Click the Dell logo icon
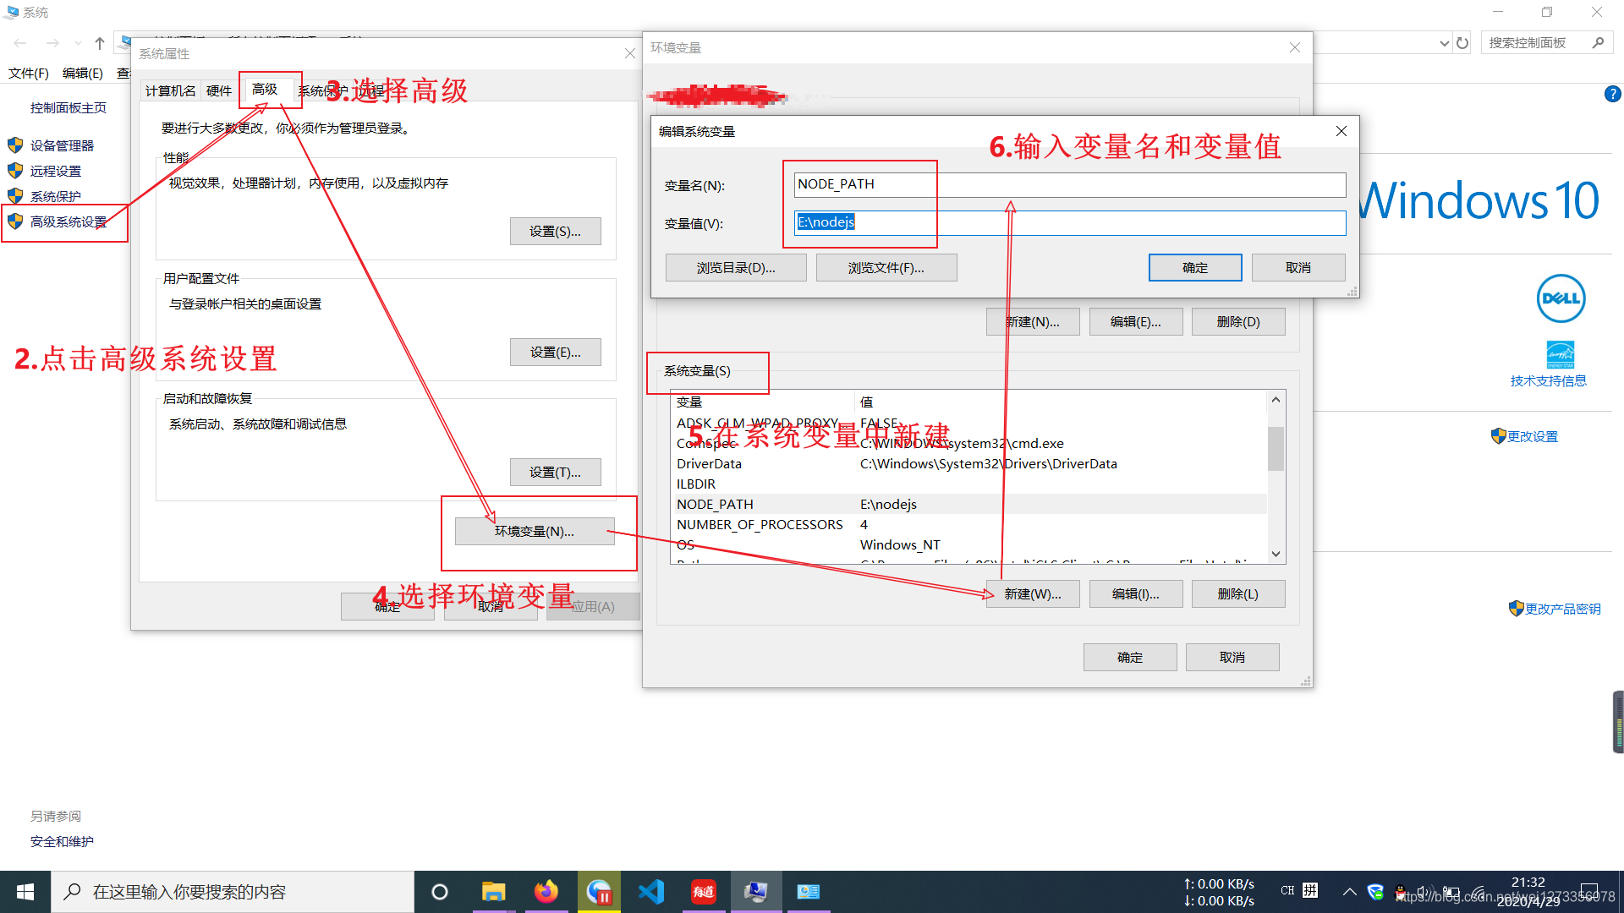The image size is (1624, 913). pos(1561,298)
